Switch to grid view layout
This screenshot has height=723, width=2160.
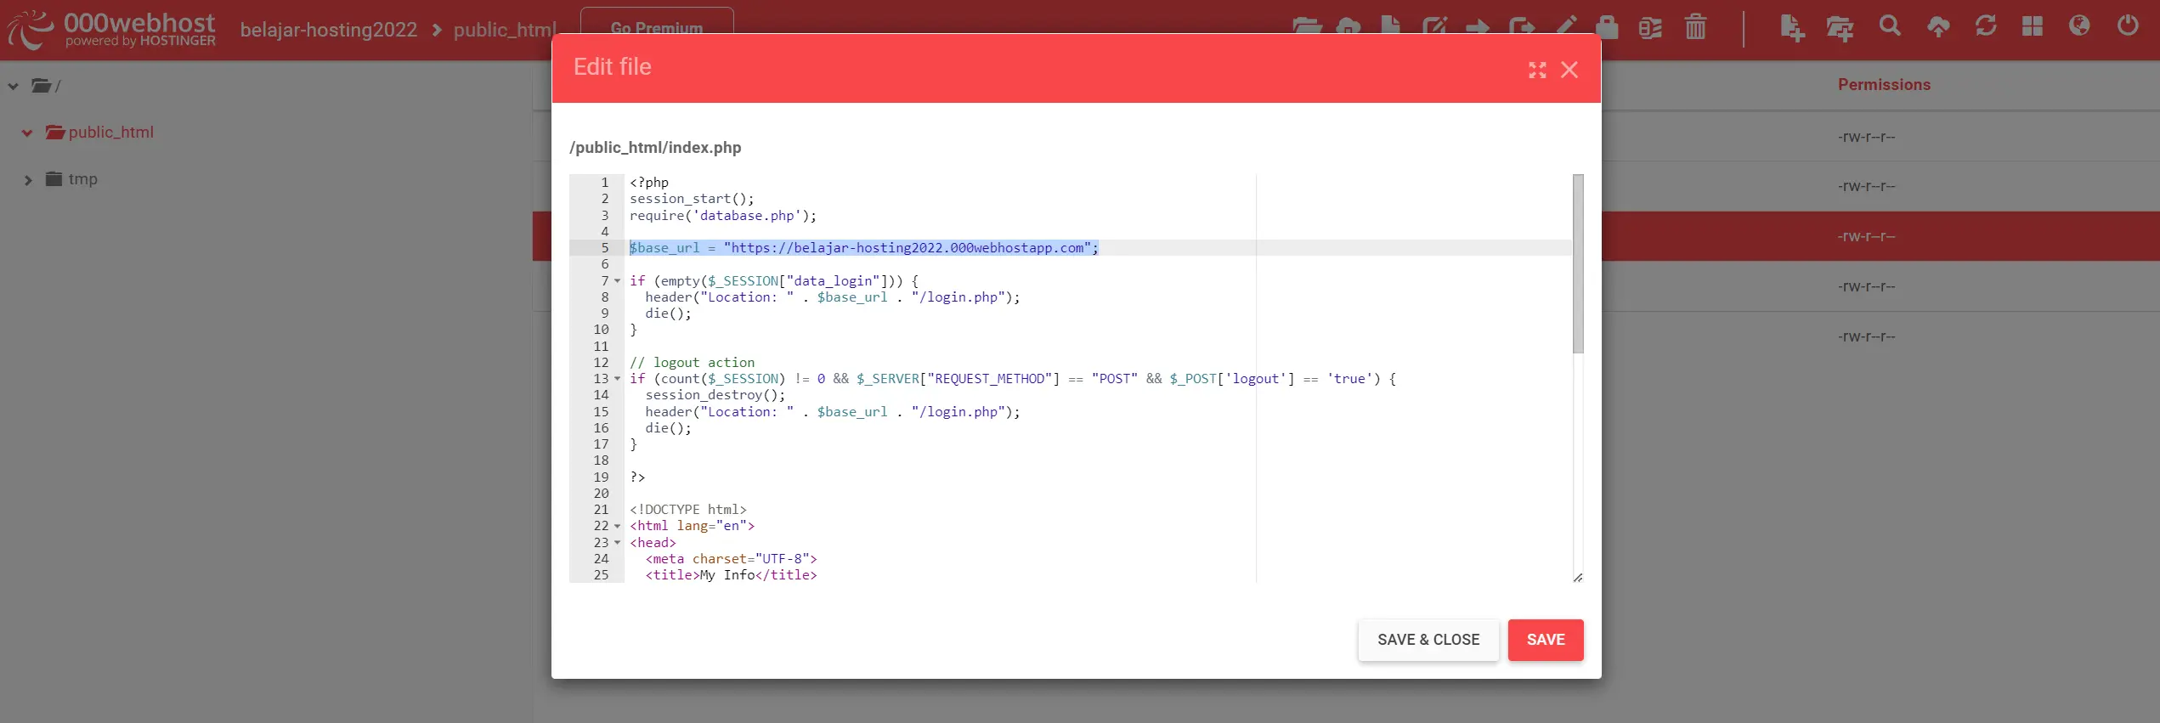[2033, 25]
